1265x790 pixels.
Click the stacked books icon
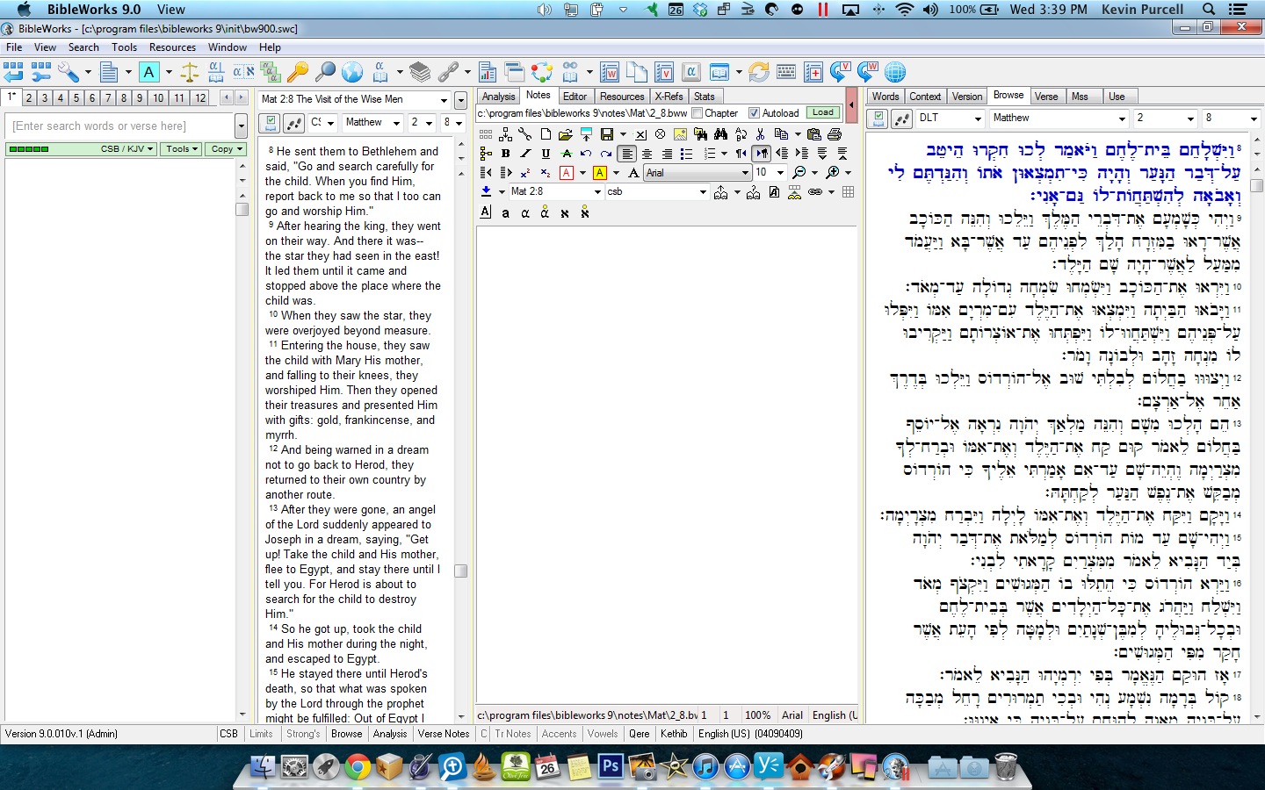[420, 72]
